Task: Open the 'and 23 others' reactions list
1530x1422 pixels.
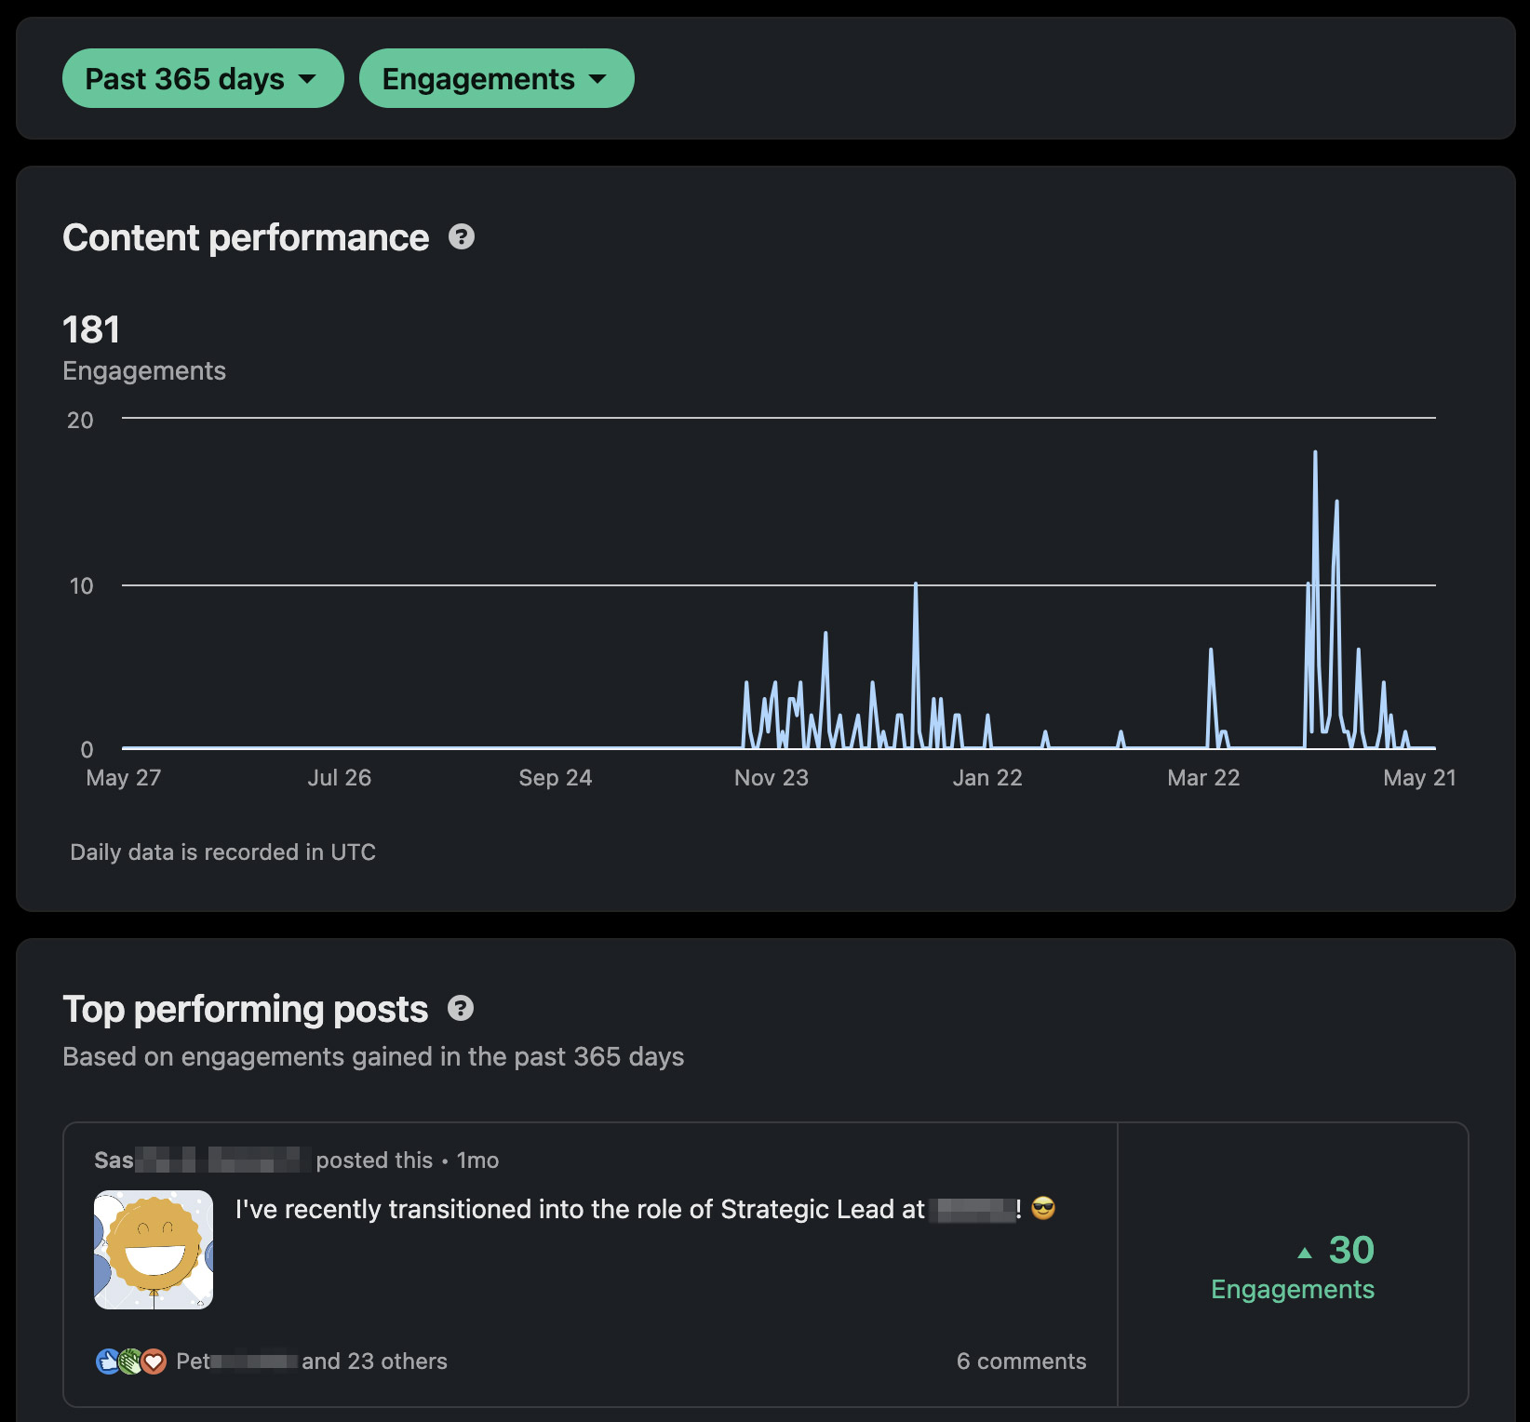Action: click(374, 1362)
